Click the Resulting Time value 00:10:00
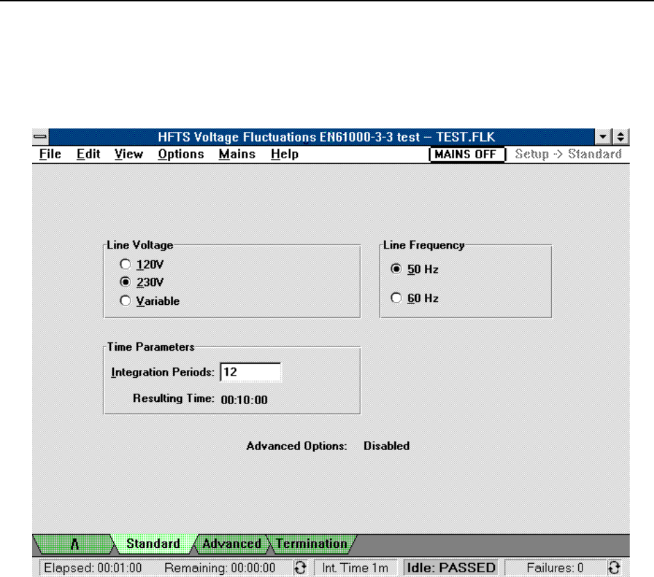 [x=244, y=400]
